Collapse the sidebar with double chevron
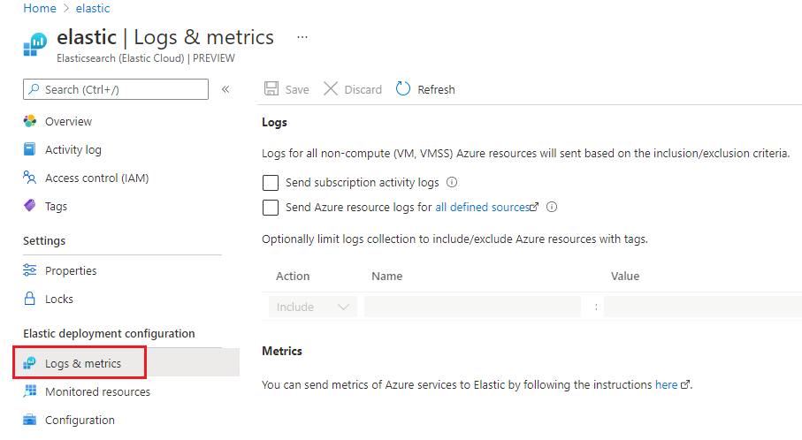This screenshot has height=440, width=802. click(225, 89)
